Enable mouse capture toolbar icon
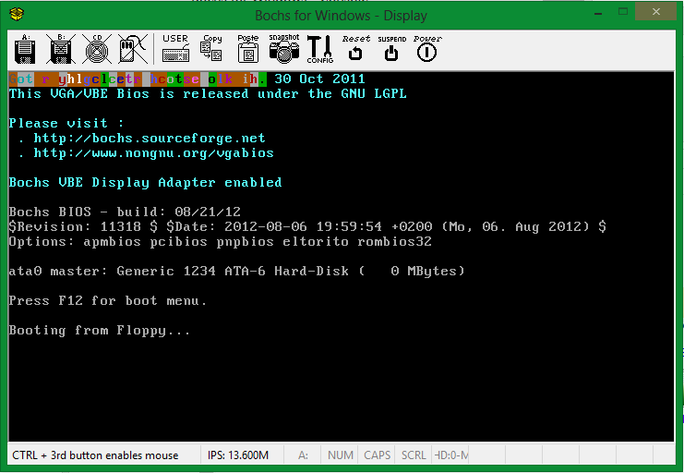Screen dimensions: 684x473 [133, 49]
